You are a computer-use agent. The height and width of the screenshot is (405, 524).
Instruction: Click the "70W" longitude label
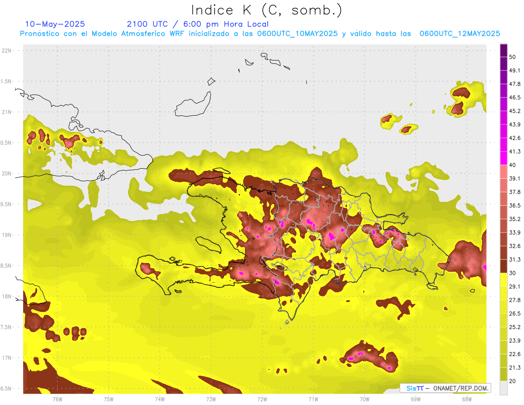[x=364, y=399]
